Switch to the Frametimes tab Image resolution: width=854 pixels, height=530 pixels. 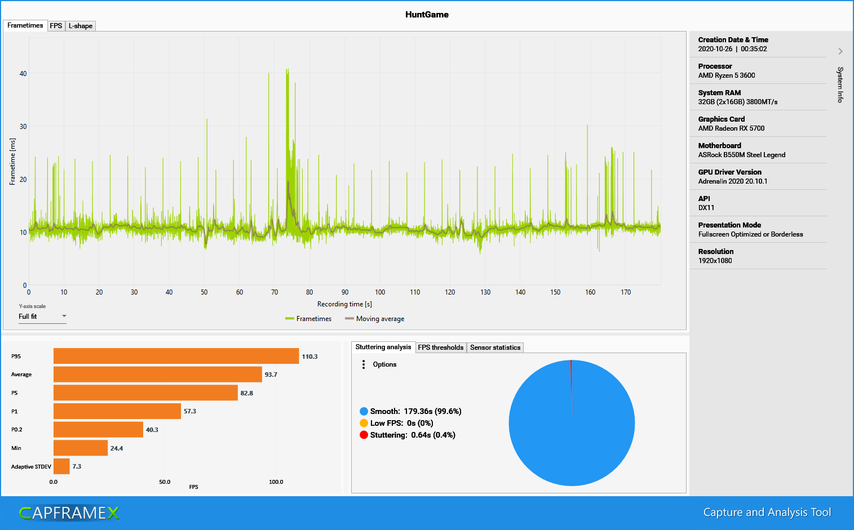tap(25, 25)
